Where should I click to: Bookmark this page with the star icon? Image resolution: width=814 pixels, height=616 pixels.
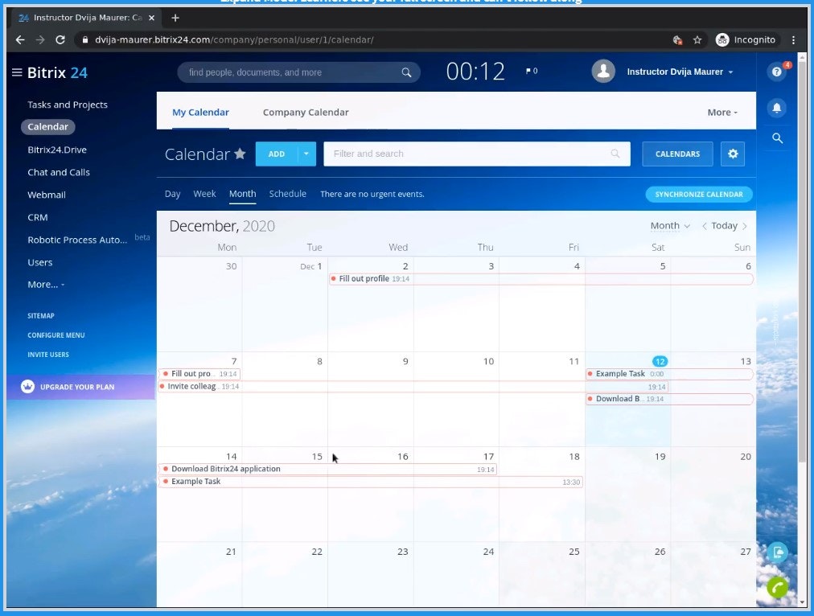[697, 40]
